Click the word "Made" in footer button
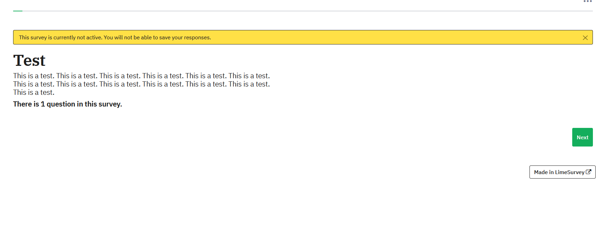The height and width of the screenshot is (242, 606). 541,172
